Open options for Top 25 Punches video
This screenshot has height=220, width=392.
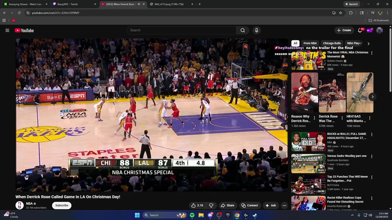pos(372,177)
